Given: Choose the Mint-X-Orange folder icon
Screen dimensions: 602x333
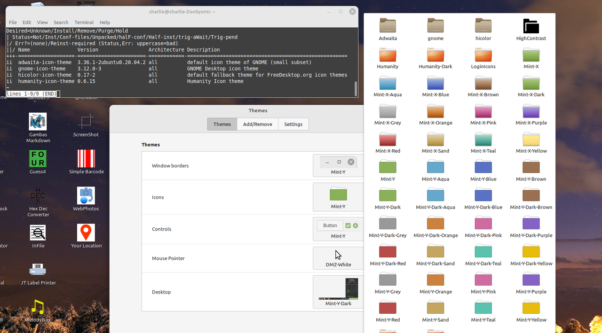Looking at the screenshot, I should coord(436,115).
